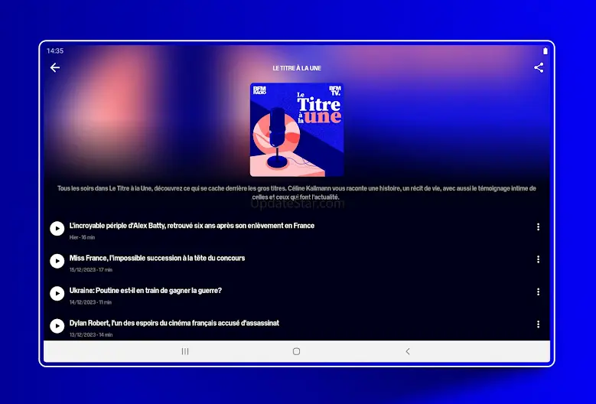This screenshot has width=596, height=404.
Task: Tap the Android home button
Action: coord(297,351)
